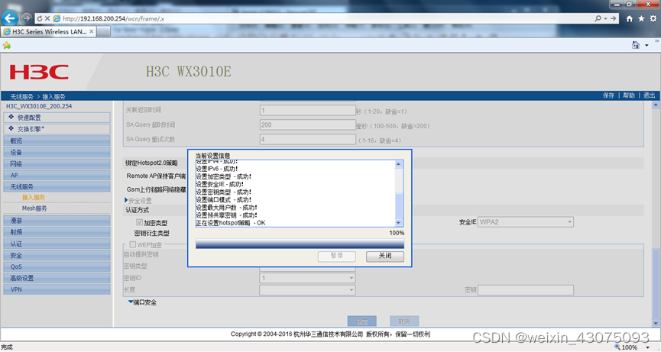Open the zoom level 100% dropdown

point(648,347)
